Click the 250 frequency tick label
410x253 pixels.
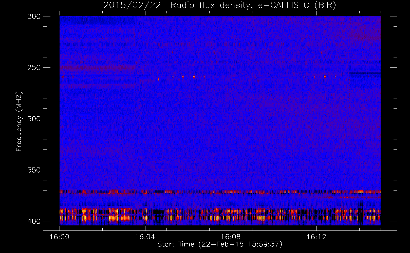pyautogui.click(x=34, y=68)
